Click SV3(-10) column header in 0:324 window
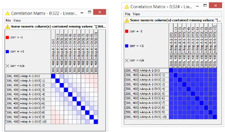 coord(215,46)
